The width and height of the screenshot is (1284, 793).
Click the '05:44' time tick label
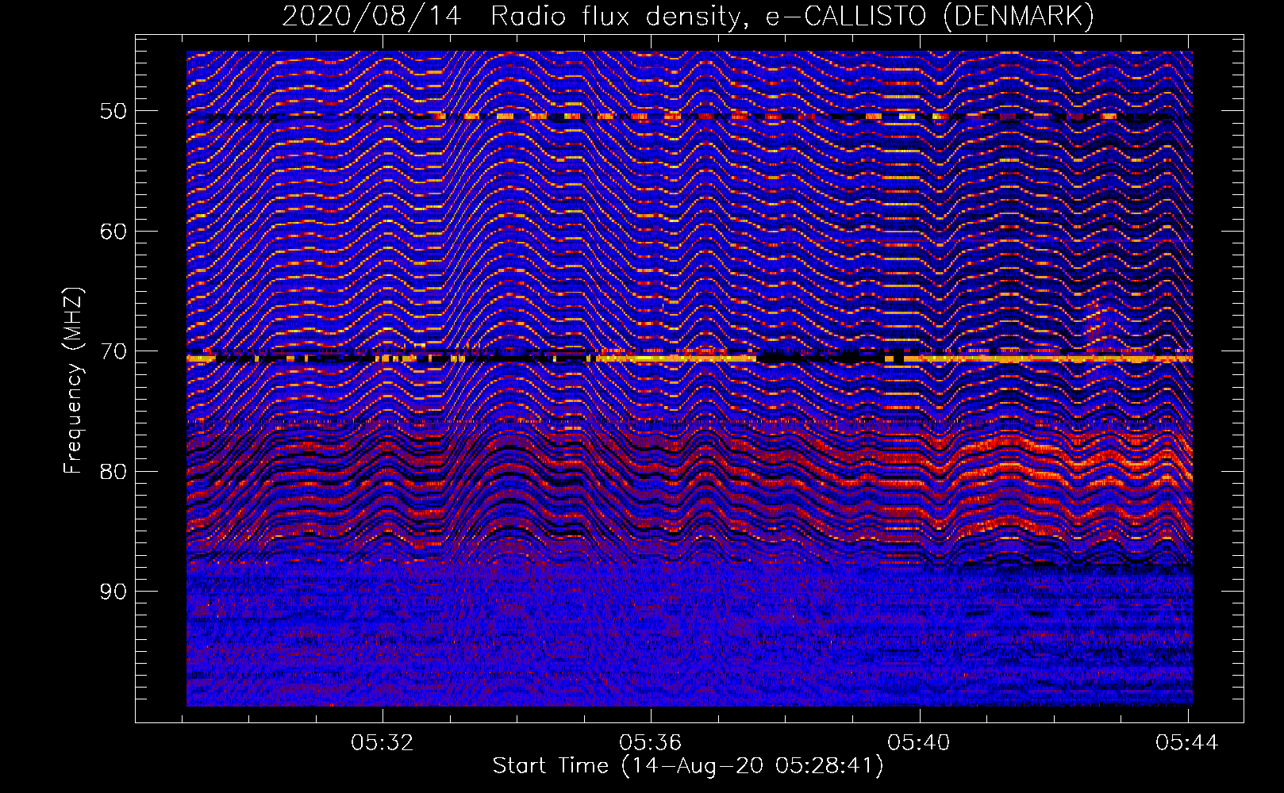(1187, 743)
